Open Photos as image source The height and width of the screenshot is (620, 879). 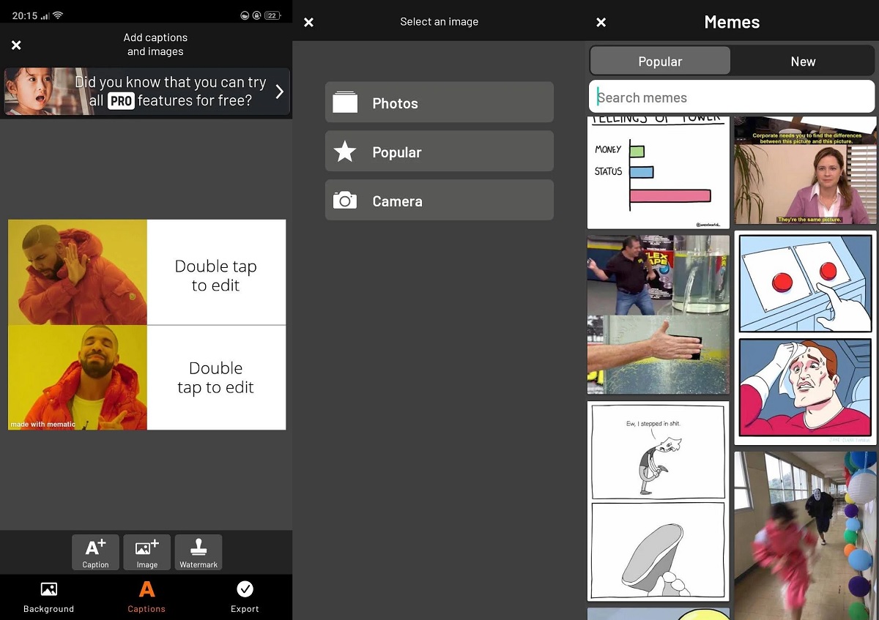tap(439, 102)
